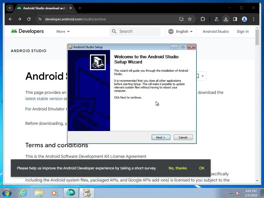Expand the bookmark dropdown arrow on page
The height and width of the screenshot is (198, 264).
coord(203,76)
